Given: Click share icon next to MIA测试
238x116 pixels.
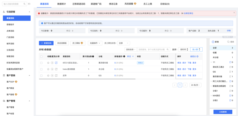Looking at the screenshot, I should coord(230,96).
